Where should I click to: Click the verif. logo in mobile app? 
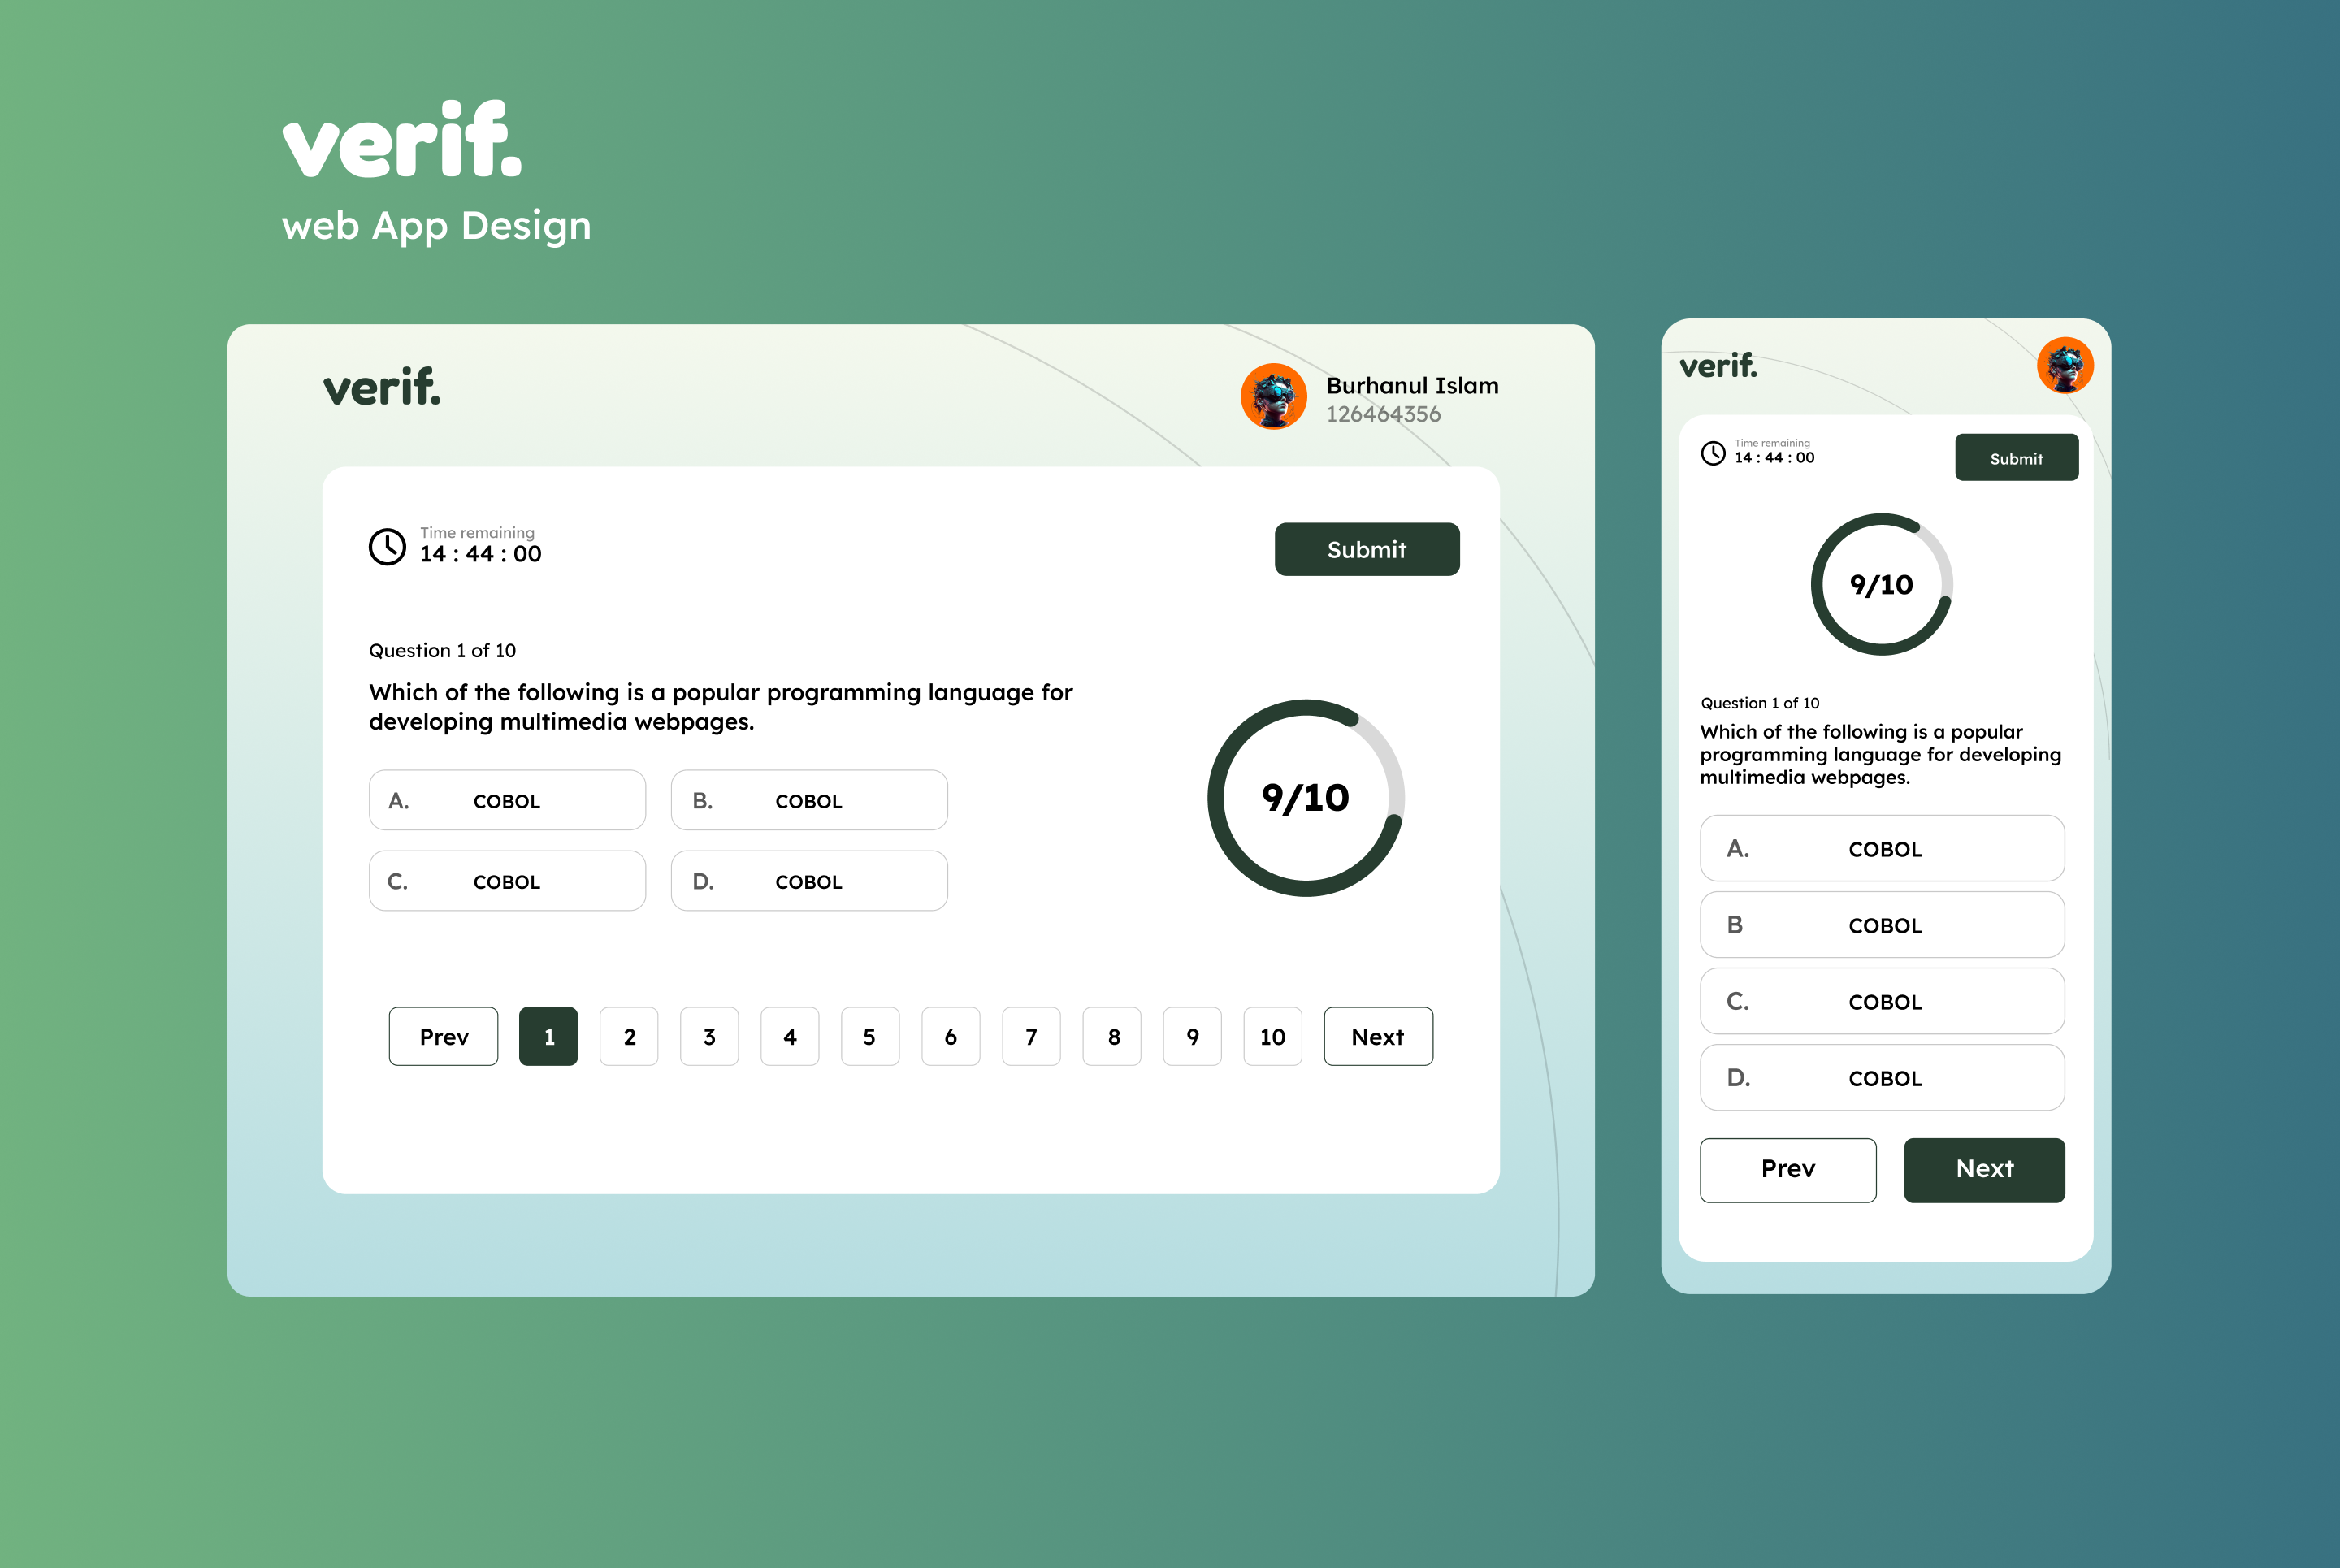click(1717, 366)
